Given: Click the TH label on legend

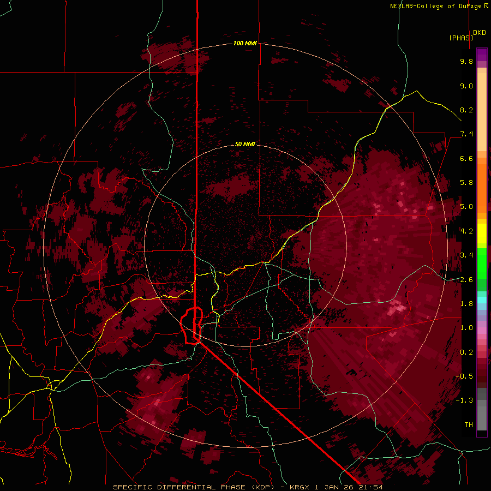Looking at the screenshot, I should (469, 425).
